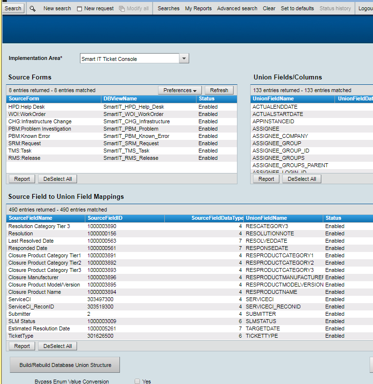Select the HPD:Help Desk row

point(121,107)
